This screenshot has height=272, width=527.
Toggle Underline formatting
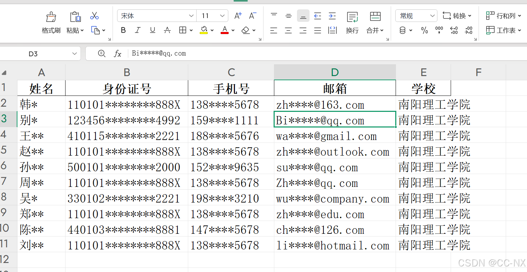point(152,30)
